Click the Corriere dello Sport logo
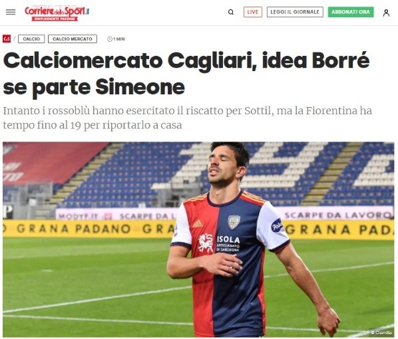The height and width of the screenshot is (339, 398). coord(57,13)
